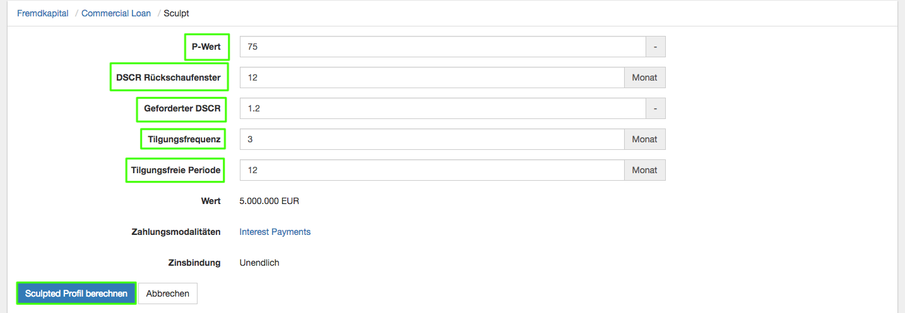Viewport: 905px width, 313px height.
Task: Click the Geforderter DSCR input field
Action: (442, 108)
